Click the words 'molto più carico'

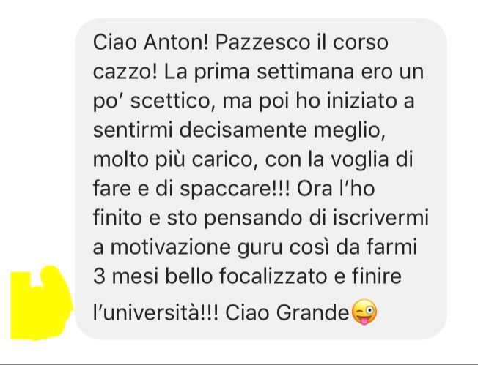coord(174,160)
